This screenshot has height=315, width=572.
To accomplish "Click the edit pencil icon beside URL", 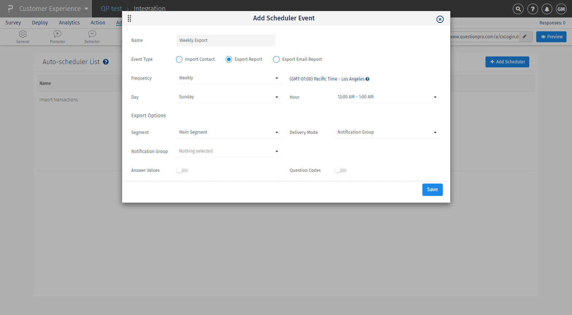I will click(x=525, y=36).
